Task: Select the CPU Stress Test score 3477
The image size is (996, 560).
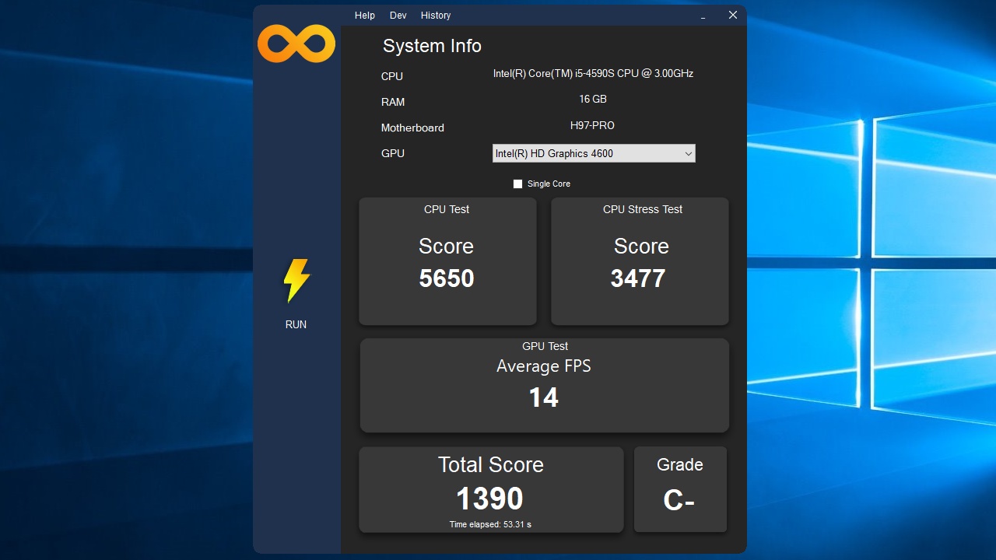Action: pyautogui.click(x=638, y=278)
